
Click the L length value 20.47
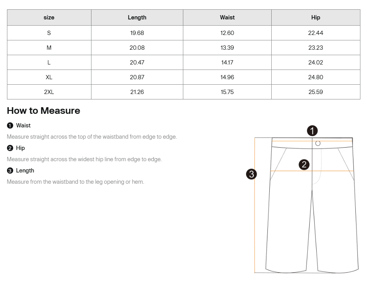coord(137,63)
